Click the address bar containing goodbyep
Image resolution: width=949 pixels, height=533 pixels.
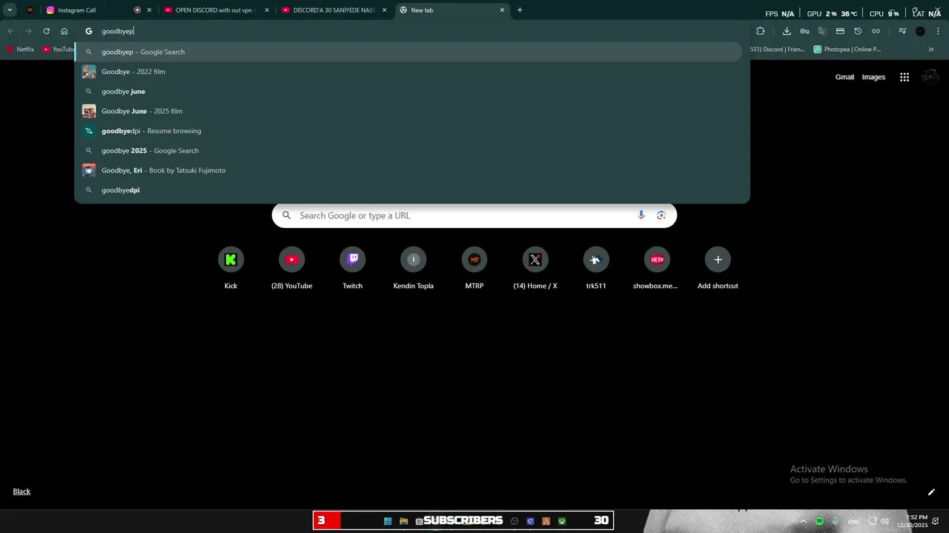click(x=412, y=31)
